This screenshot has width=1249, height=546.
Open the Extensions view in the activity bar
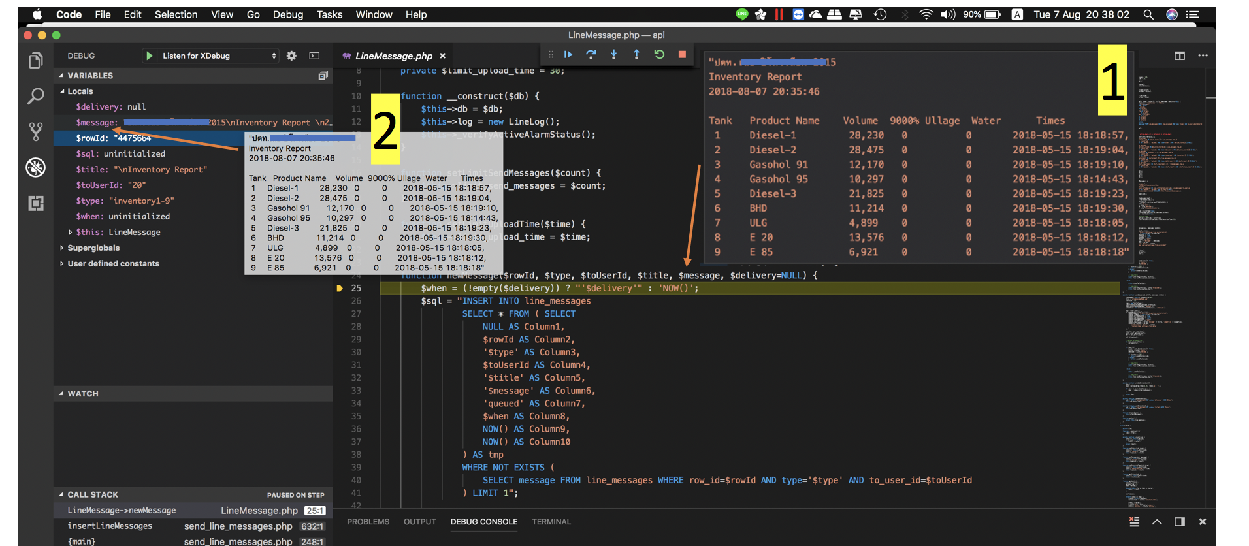click(36, 203)
